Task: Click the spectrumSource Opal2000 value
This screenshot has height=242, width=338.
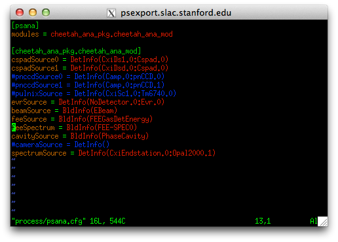Action: (x=147, y=153)
